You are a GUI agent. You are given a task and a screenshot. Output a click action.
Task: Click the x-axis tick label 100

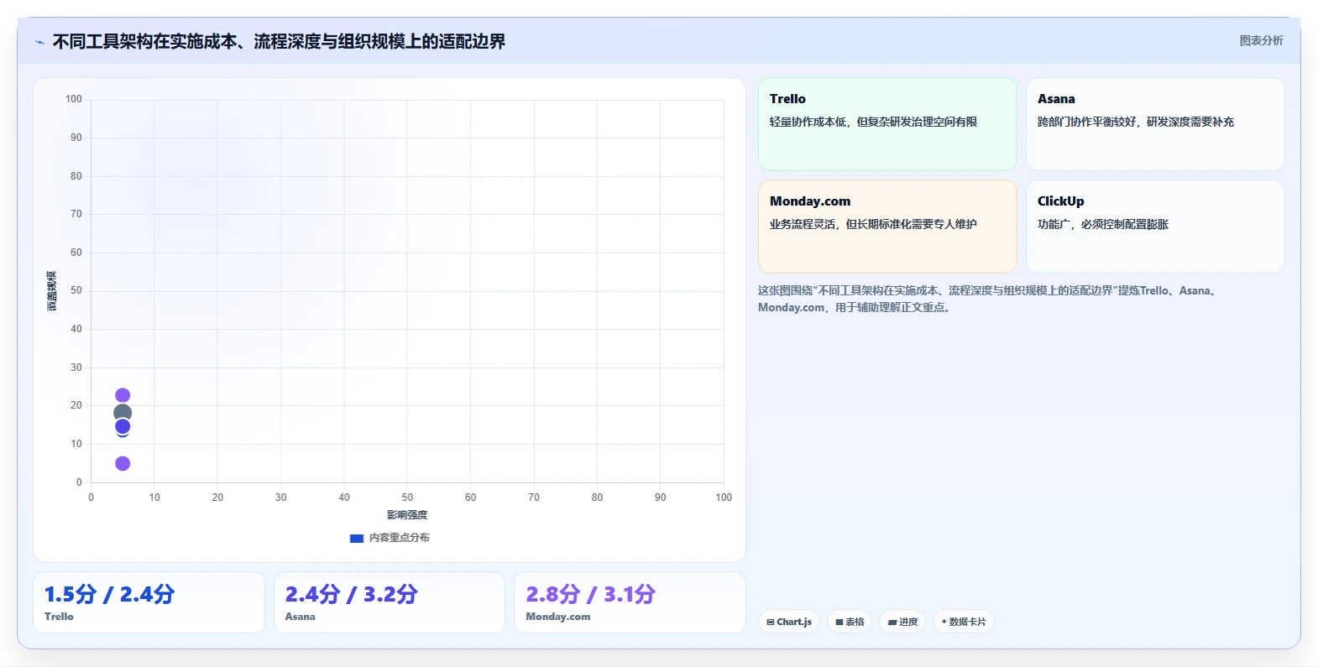[x=724, y=498]
